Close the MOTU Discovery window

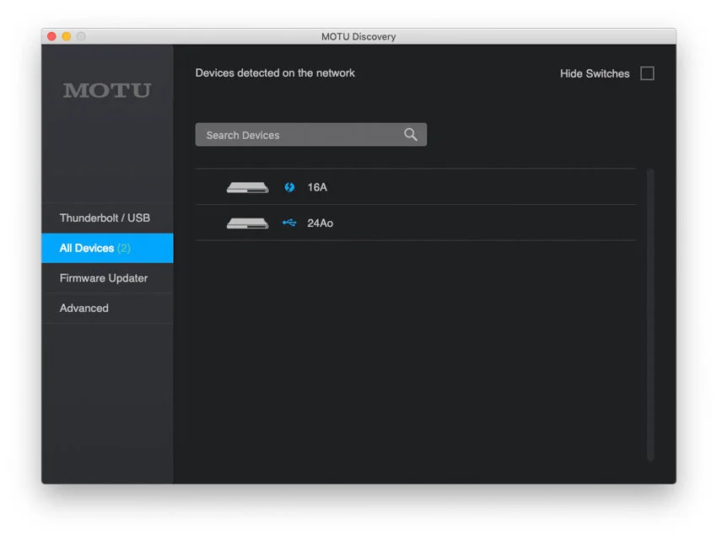point(51,36)
